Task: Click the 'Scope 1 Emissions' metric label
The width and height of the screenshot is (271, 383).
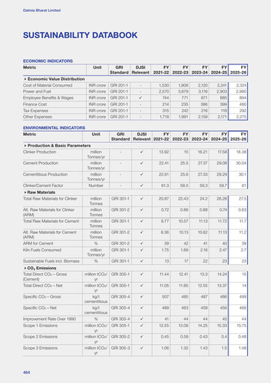Action: coord(40,325)
